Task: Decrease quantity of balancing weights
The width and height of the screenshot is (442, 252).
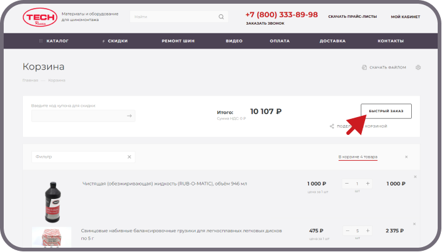Action: click(x=347, y=231)
